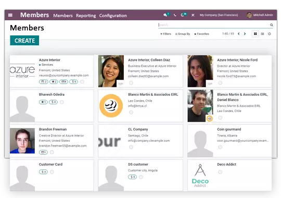
Task: Open Azure Interior member card
Action: pos(52,71)
